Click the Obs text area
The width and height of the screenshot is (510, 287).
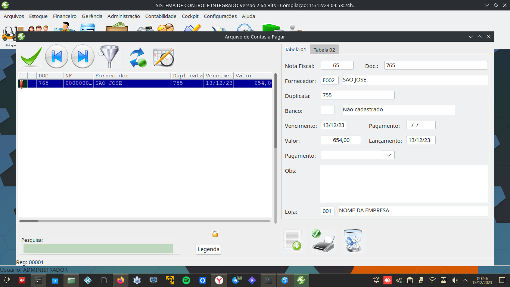pos(404,184)
